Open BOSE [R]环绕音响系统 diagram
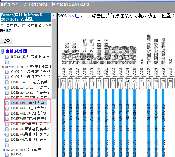The image size is (175, 157). [x=30, y=57]
